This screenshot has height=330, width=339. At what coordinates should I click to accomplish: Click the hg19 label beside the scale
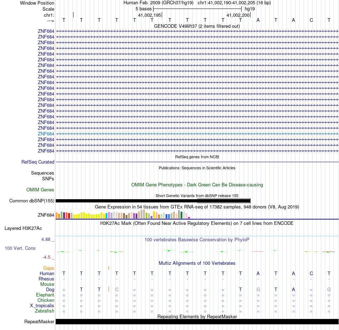click(x=250, y=9)
